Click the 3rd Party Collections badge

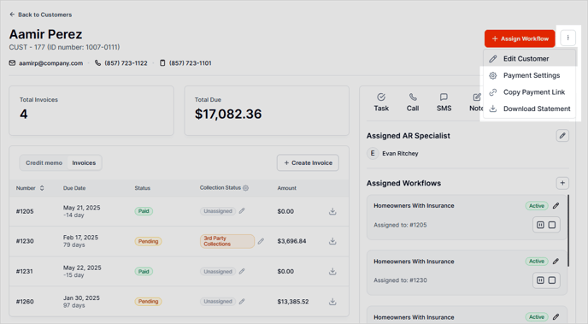coord(227,241)
